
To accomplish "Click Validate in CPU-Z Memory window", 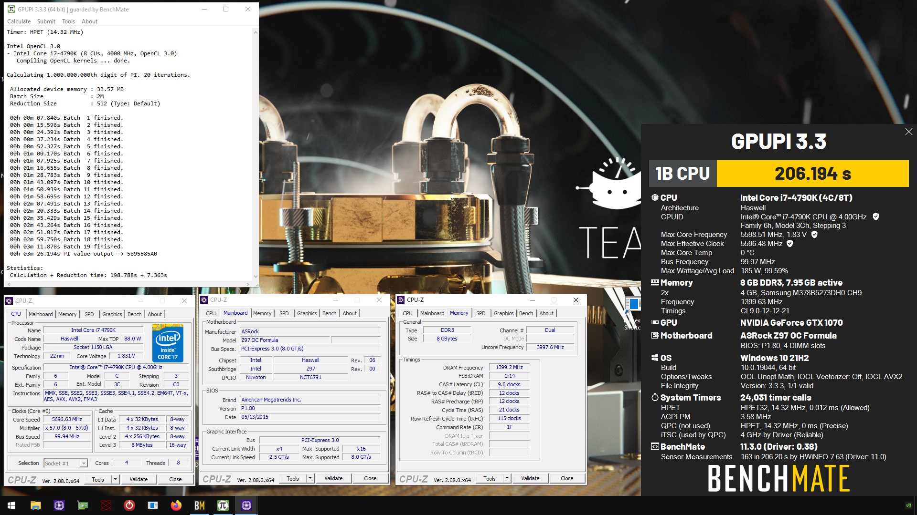I will pos(530,478).
